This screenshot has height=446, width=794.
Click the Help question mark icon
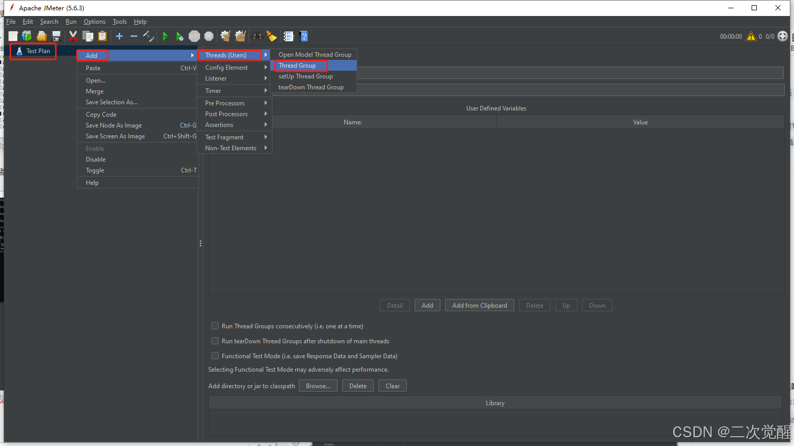coord(304,36)
